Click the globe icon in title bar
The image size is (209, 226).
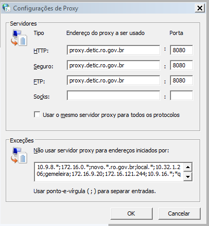[7, 8]
